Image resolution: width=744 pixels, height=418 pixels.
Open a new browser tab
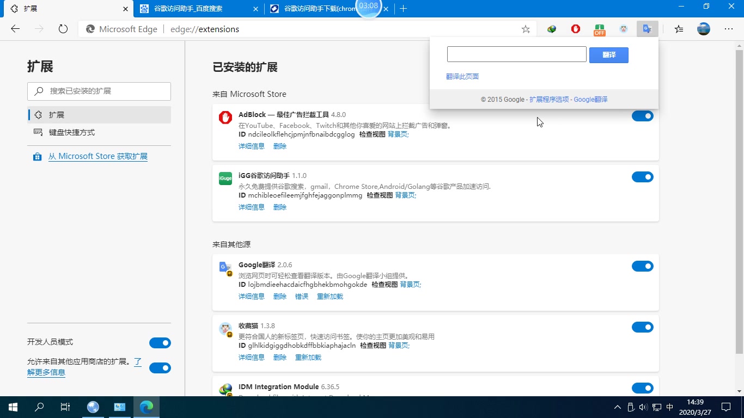click(403, 9)
